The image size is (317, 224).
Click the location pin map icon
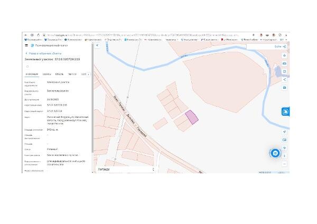[284, 148]
